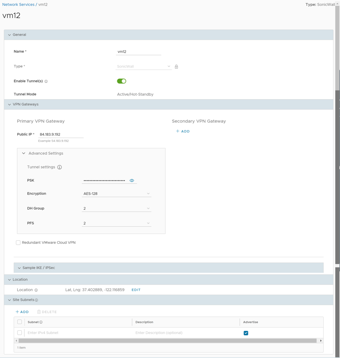Go to Network Services breadcrumb

click(x=18, y=5)
